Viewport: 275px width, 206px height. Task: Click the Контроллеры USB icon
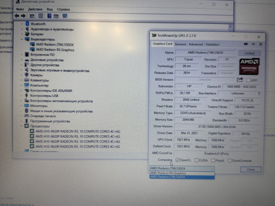pos(27,95)
